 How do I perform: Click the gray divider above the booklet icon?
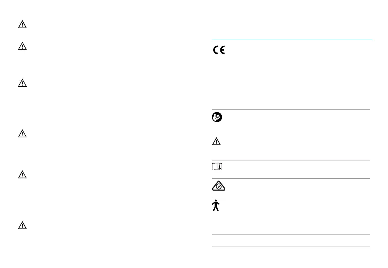click(291, 160)
